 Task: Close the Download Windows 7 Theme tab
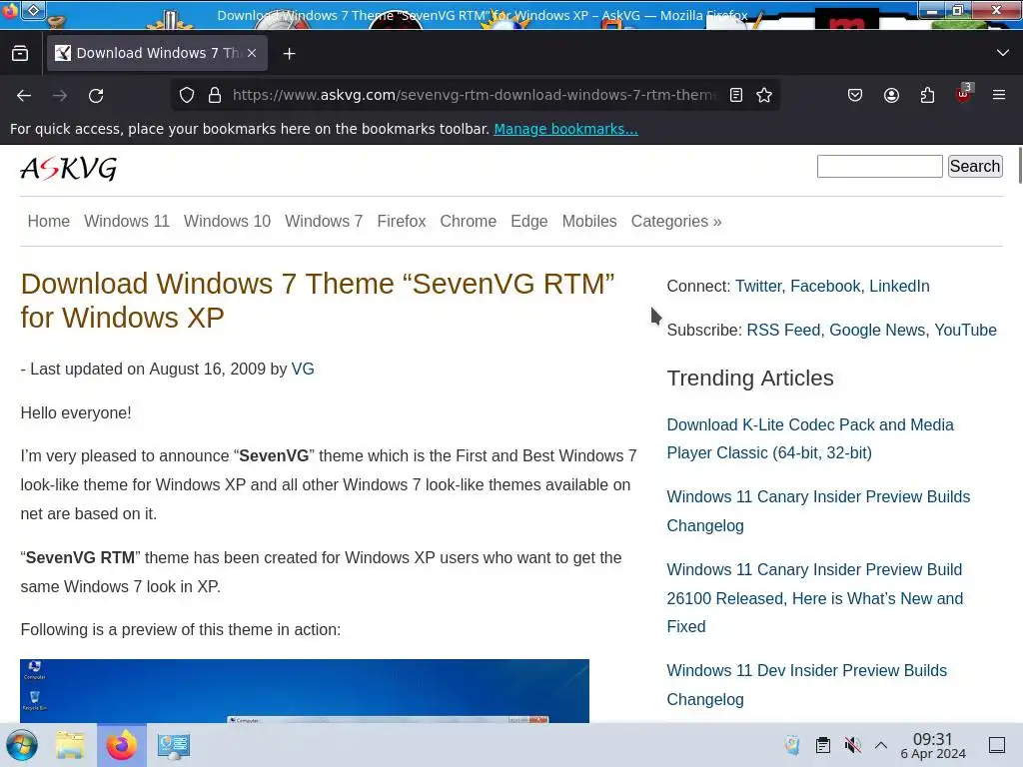252,53
